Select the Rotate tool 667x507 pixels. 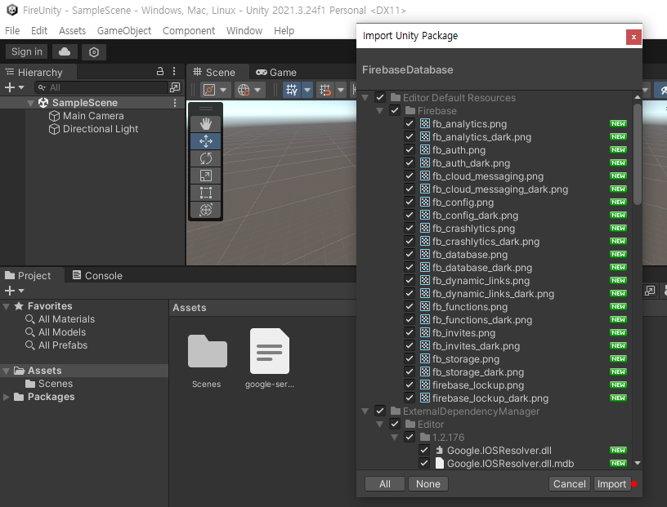coord(206,158)
